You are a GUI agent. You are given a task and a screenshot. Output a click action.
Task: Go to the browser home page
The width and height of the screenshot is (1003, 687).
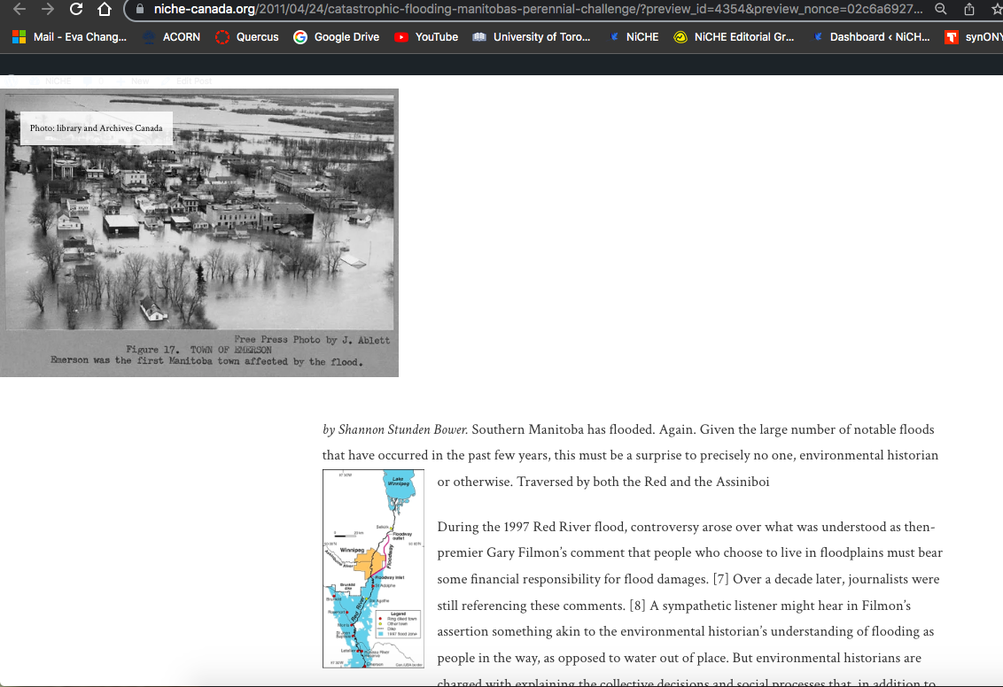(105, 10)
